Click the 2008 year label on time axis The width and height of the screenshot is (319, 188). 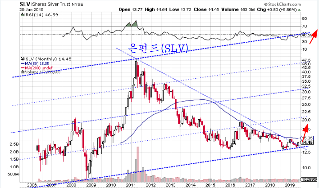tap(71, 185)
